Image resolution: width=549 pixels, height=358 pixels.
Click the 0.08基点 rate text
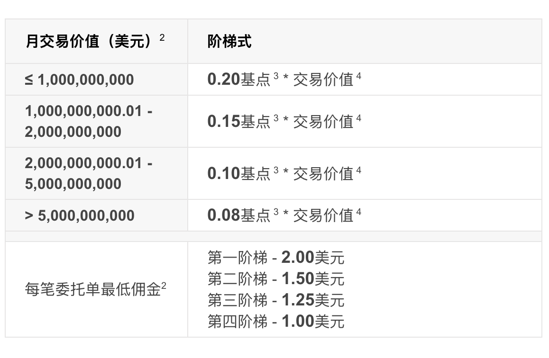(x=238, y=215)
